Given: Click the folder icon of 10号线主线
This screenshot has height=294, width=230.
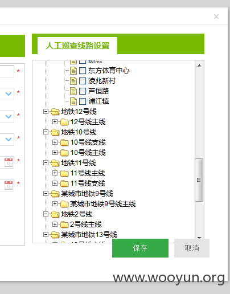Looking at the screenshot, I should (x=64, y=153).
